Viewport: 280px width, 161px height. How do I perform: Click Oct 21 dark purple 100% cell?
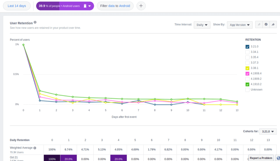[52, 158]
